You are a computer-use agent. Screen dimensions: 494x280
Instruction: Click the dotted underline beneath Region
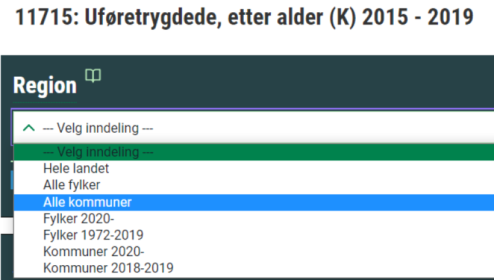coord(45,102)
